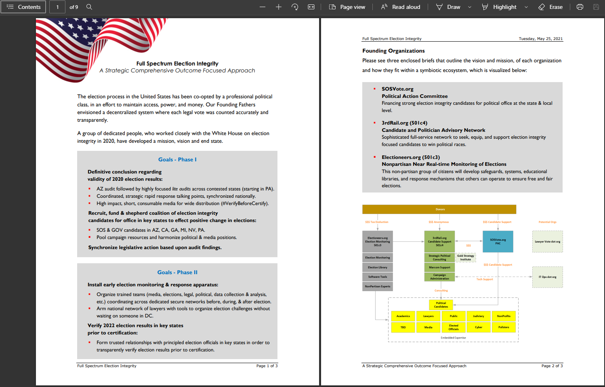
Task: Start Read aloud
Action: [x=401, y=7]
